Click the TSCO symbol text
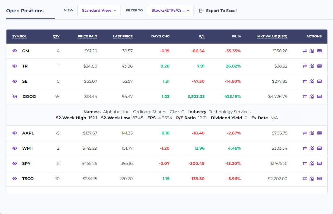This screenshot has width=333, height=214. [x=28, y=179]
